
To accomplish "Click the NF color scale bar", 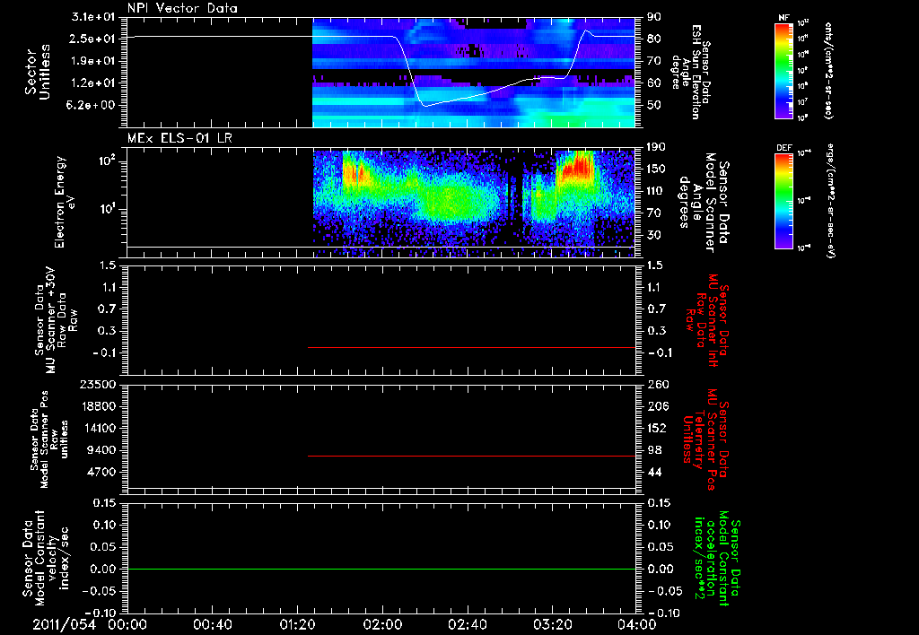I will [x=784, y=70].
